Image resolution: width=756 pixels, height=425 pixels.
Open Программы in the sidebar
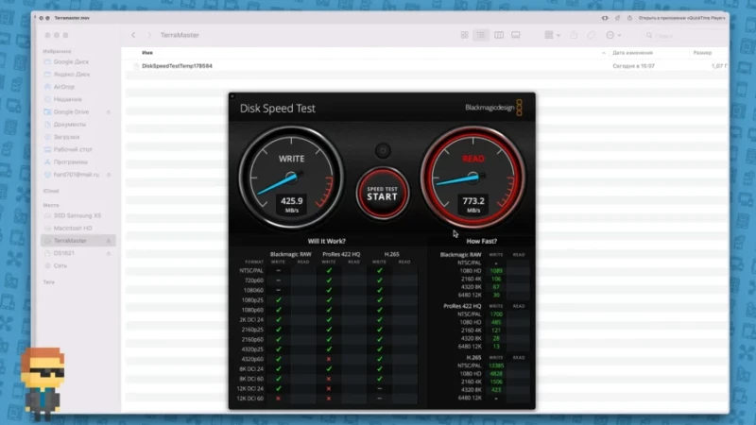(x=70, y=161)
